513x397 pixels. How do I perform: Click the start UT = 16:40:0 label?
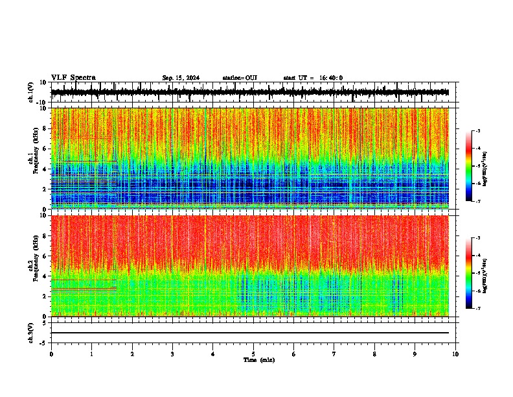click(x=313, y=78)
